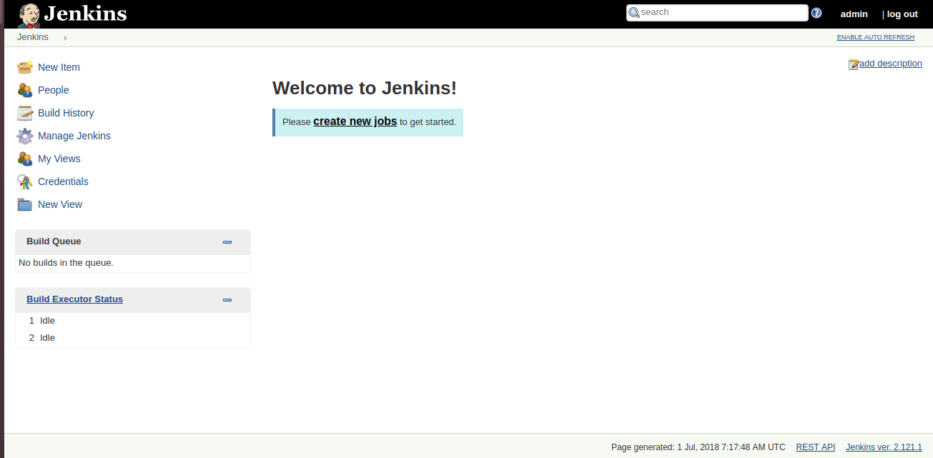933x458 pixels.
Task: Open My Views link
Action: pos(59,159)
